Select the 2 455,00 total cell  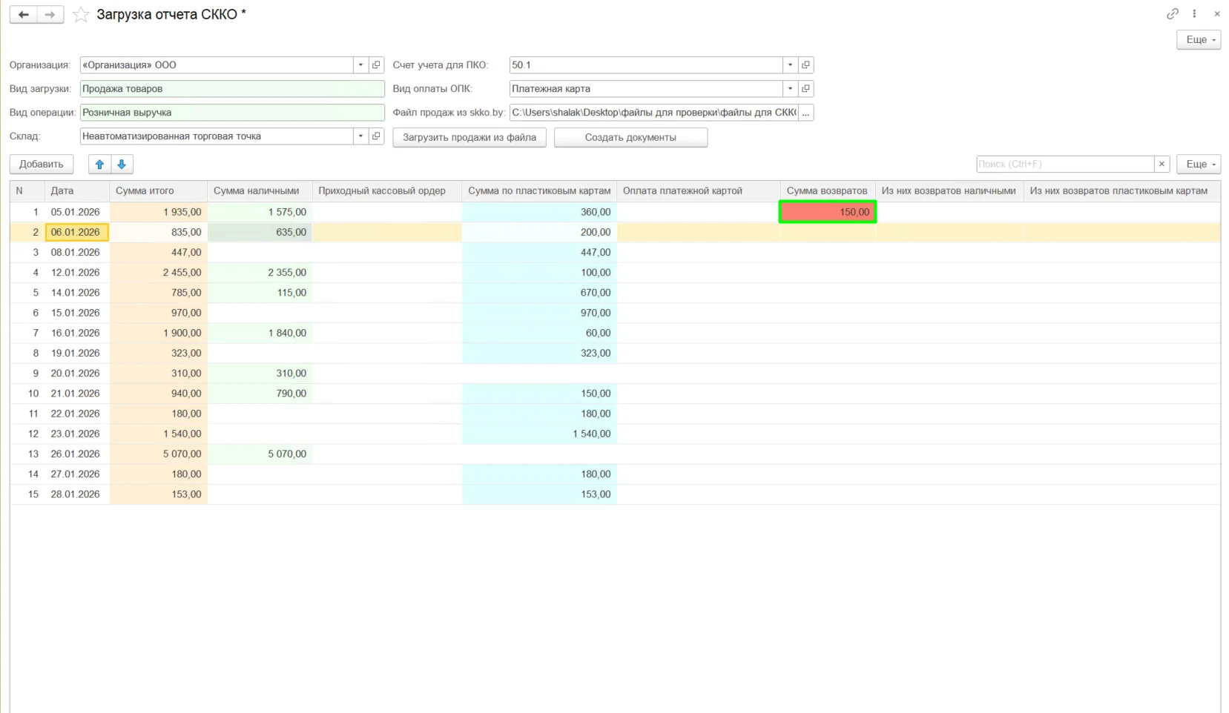click(x=158, y=273)
